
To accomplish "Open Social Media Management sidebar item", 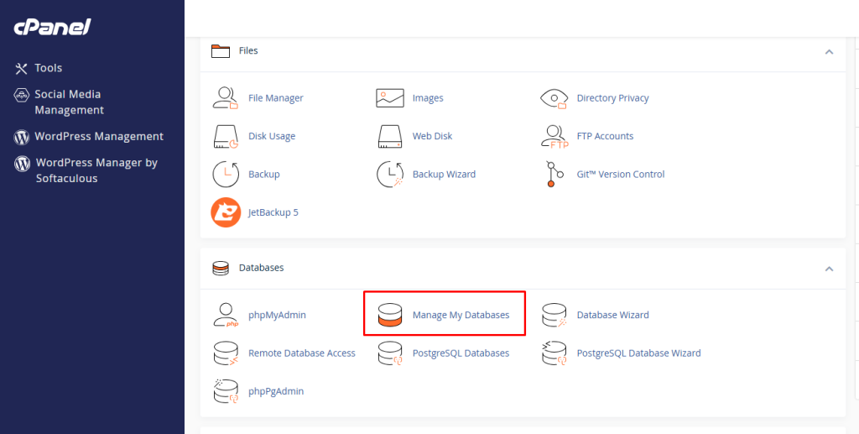I will pos(69,102).
